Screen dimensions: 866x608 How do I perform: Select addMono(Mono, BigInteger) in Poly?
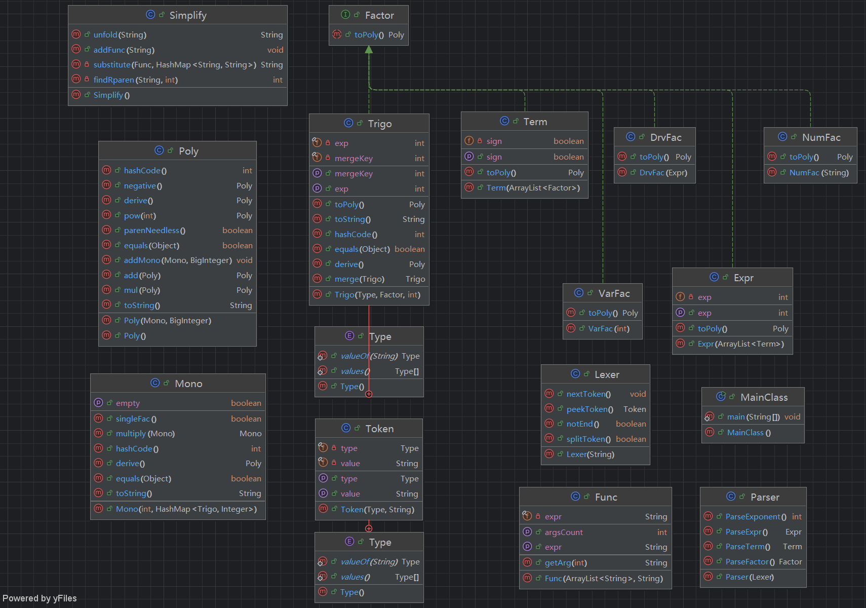point(177,260)
